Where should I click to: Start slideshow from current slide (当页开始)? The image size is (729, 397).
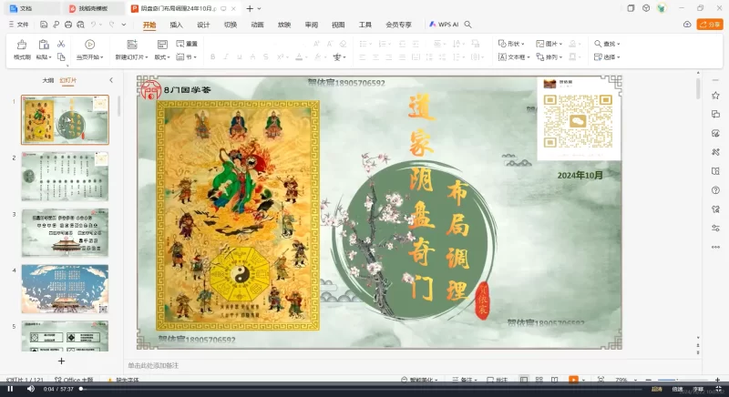[x=89, y=45]
